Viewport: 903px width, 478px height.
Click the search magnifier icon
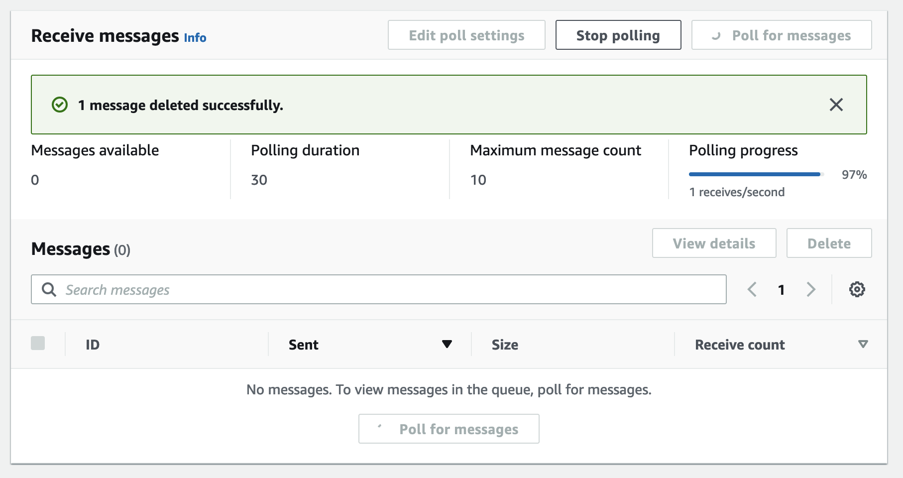(49, 289)
